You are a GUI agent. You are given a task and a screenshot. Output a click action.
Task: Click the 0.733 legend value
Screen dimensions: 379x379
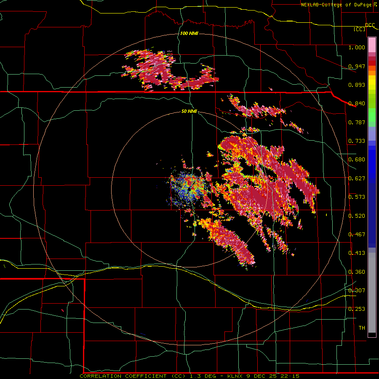[x=357, y=141]
